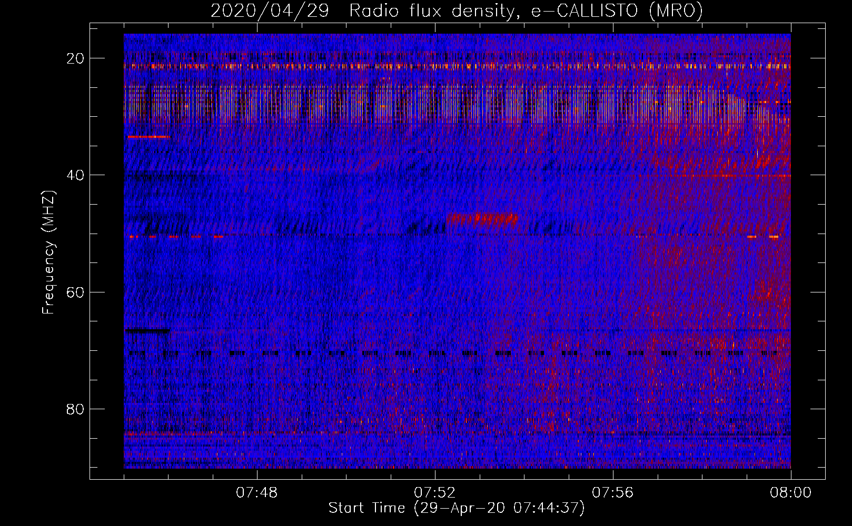Click the black bar near 67 MHz

[x=147, y=331]
